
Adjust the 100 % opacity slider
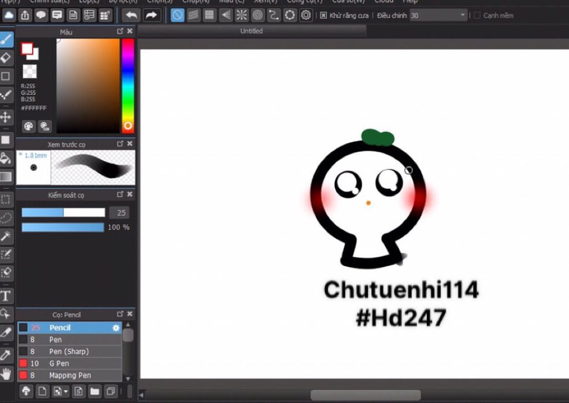[x=63, y=227]
